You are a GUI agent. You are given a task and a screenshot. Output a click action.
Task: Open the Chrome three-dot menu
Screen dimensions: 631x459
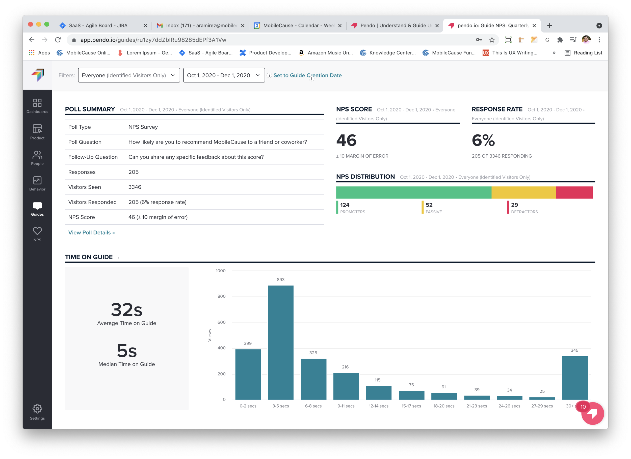coord(599,40)
